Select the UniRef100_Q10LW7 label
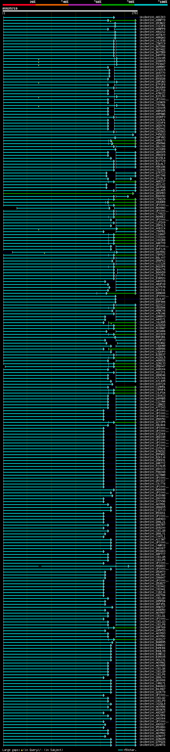The image size is (170, 752). pos(152,299)
